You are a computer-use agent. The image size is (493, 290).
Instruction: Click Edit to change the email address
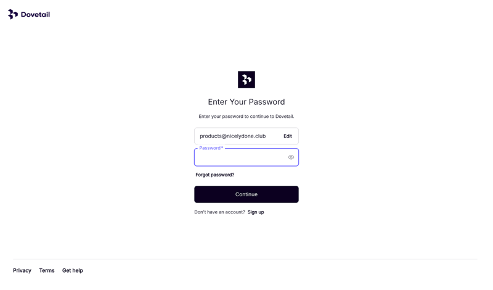tap(288, 136)
